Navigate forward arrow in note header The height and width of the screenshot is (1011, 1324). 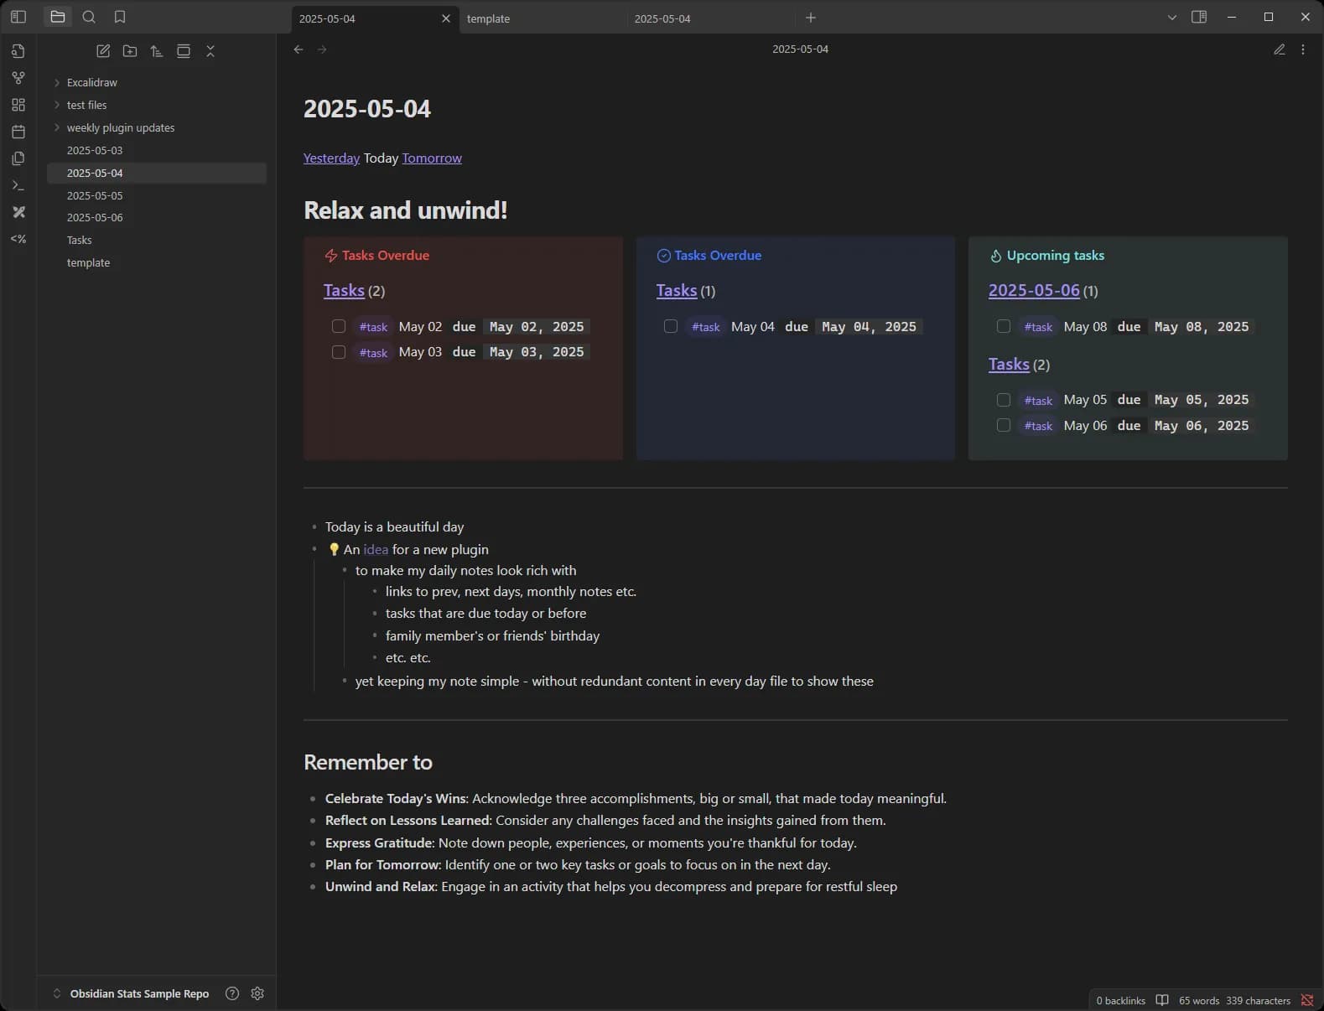(x=322, y=49)
